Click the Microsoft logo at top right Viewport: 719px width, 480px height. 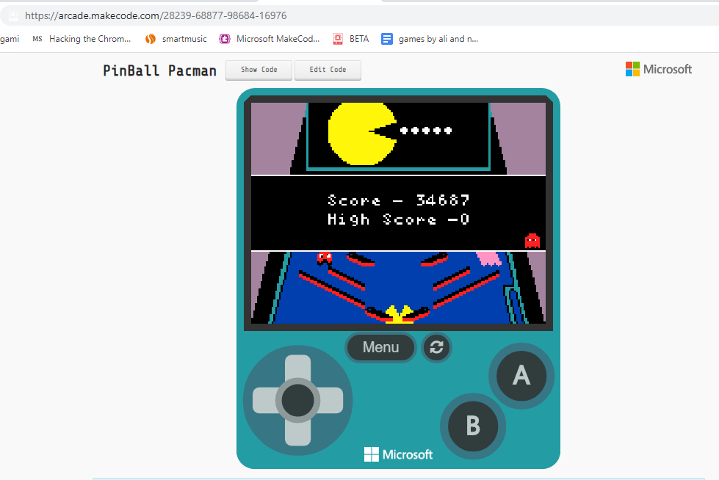(659, 69)
